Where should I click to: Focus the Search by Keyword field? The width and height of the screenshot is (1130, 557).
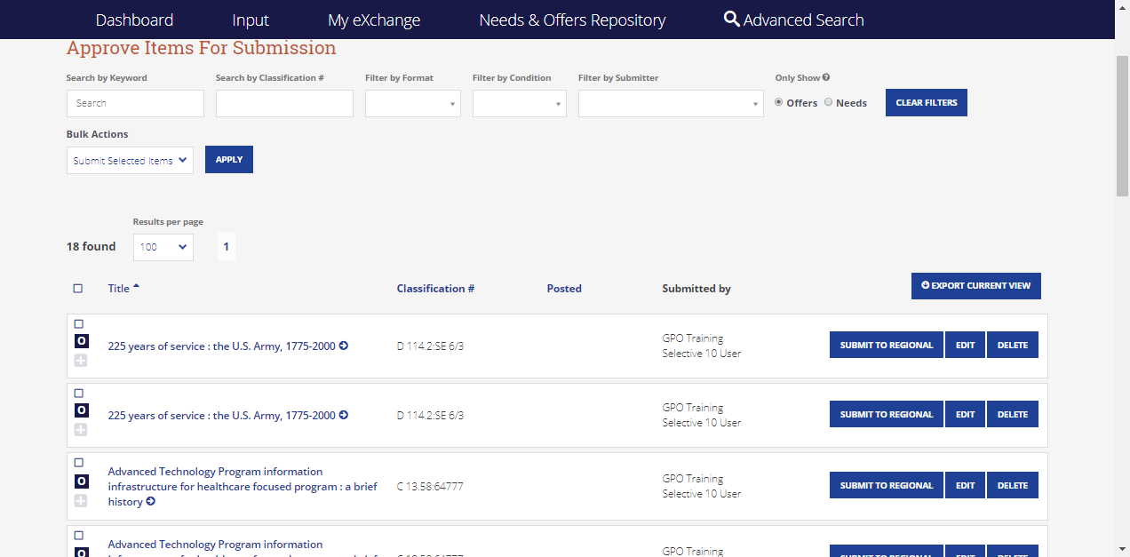[135, 103]
